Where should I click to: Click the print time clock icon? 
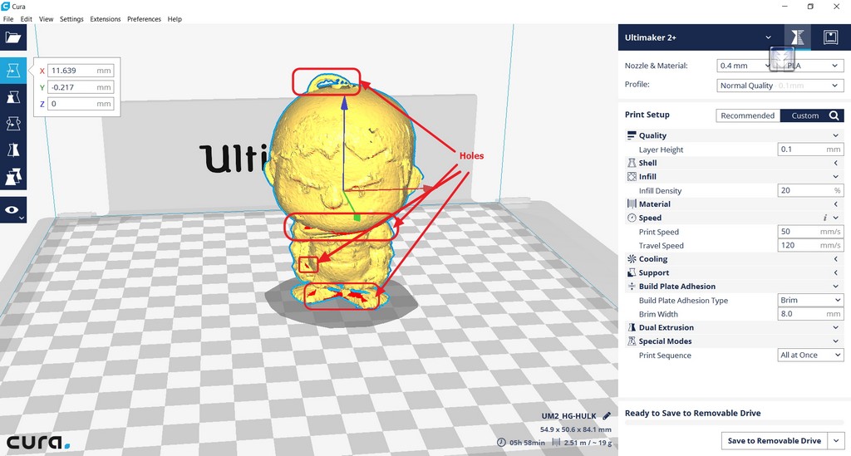501,443
